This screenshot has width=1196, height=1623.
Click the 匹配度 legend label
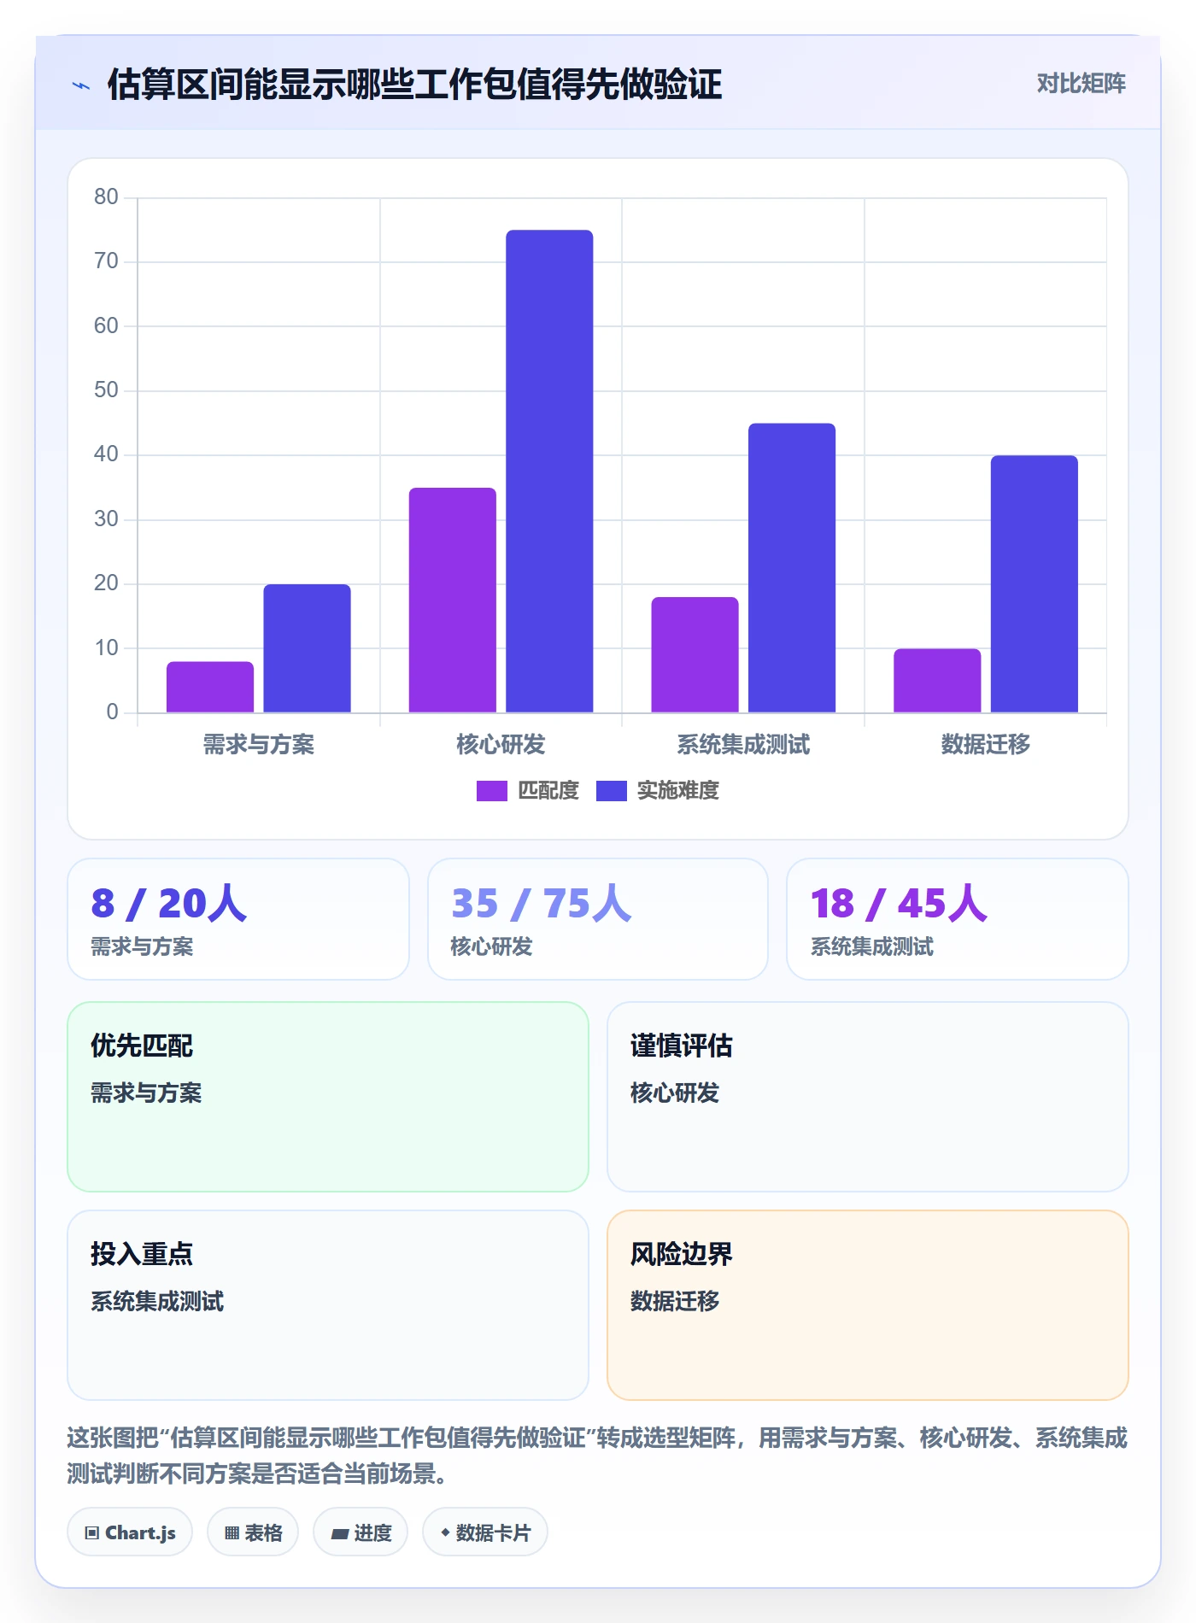tap(548, 791)
